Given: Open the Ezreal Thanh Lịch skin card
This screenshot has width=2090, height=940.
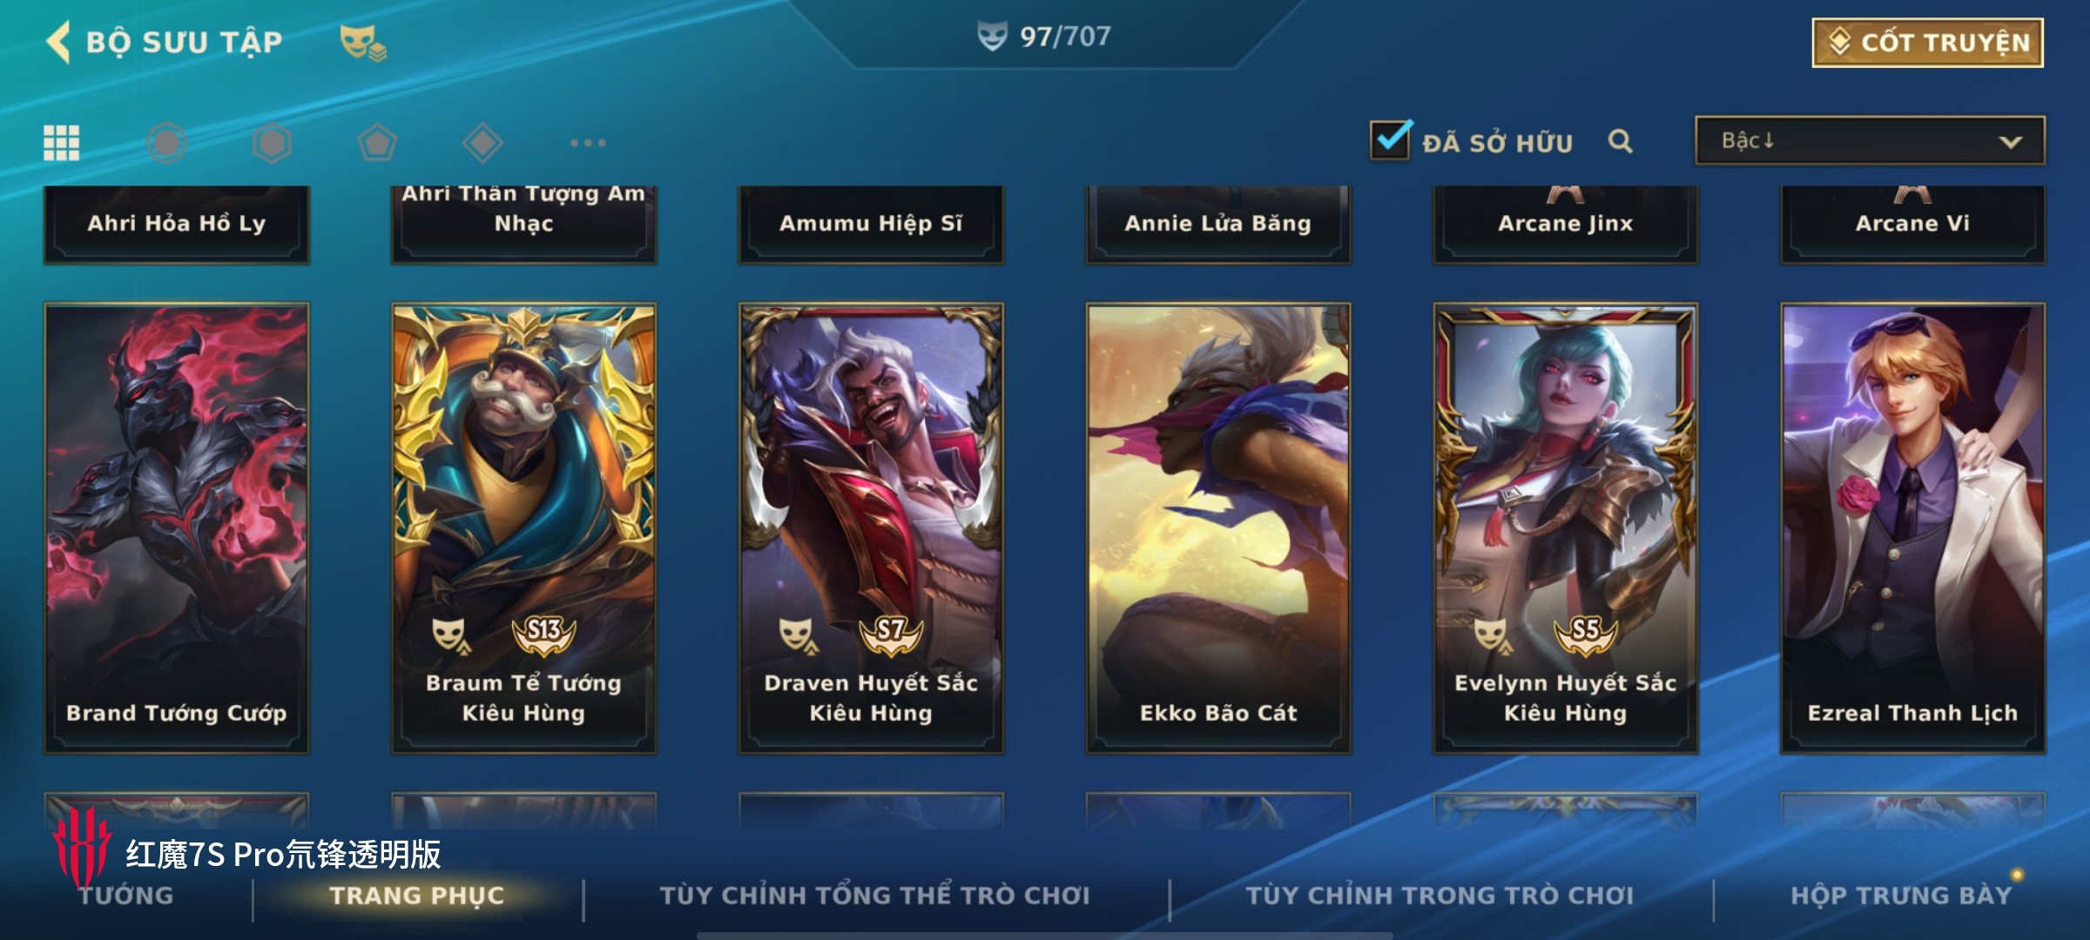Looking at the screenshot, I should click(1913, 528).
